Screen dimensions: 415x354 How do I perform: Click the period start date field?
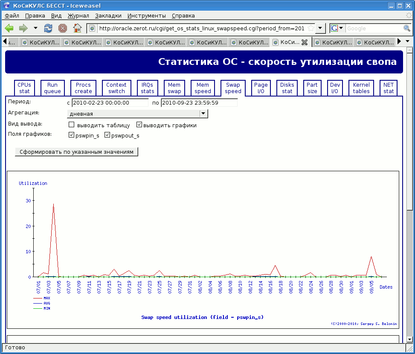point(110,103)
